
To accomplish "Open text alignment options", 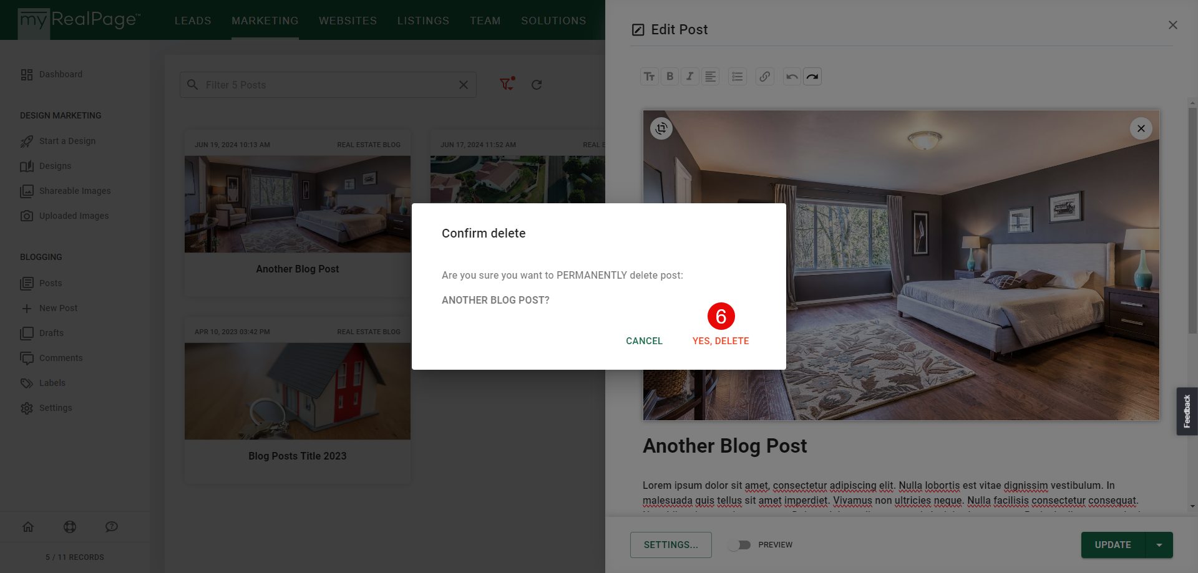I will pyautogui.click(x=711, y=77).
